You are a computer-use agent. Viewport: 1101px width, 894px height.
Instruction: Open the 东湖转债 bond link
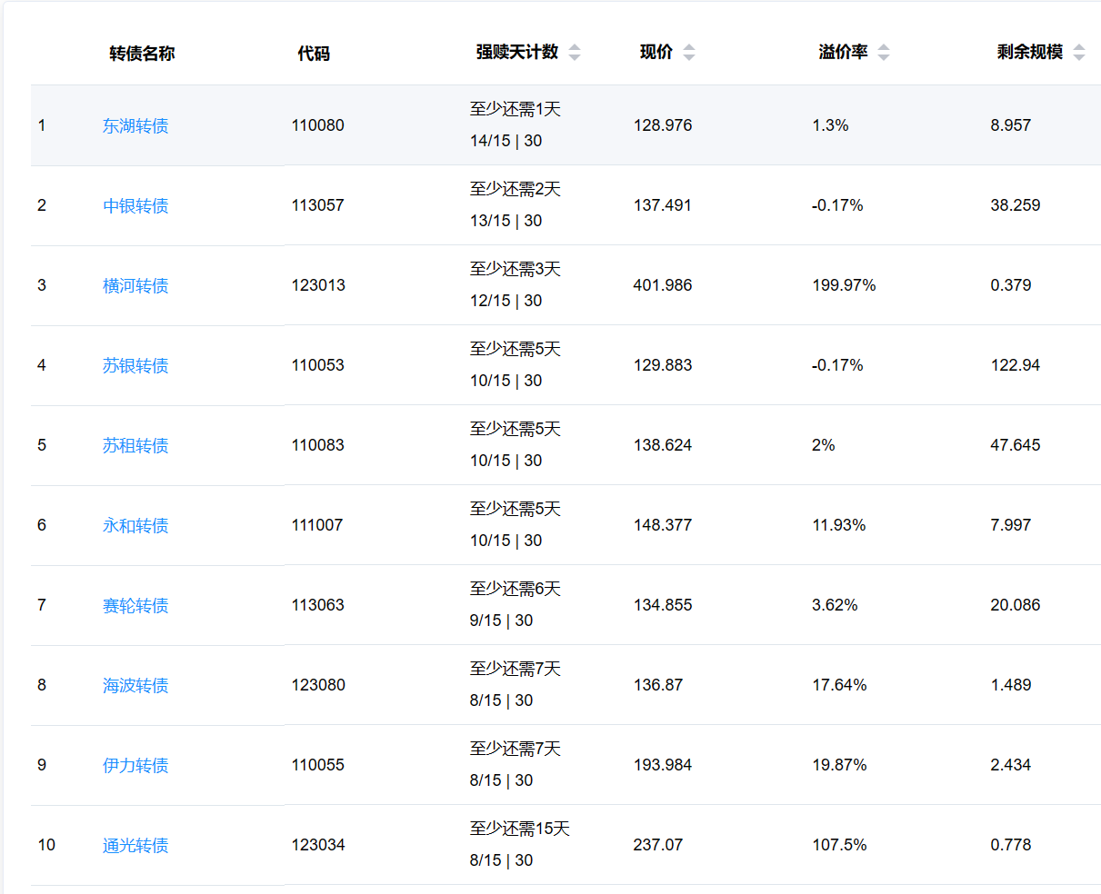pos(135,126)
